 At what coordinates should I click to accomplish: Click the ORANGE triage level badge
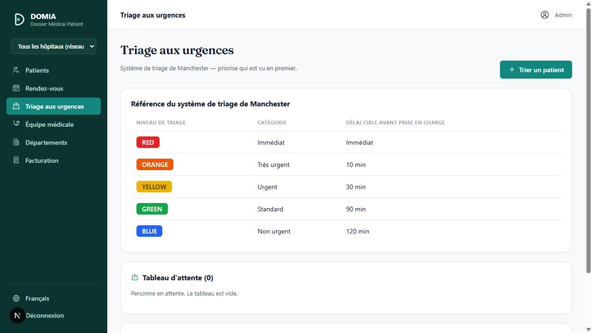[x=155, y=165]
